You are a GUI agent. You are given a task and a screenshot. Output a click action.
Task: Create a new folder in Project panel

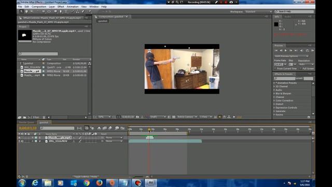[24, 117]
